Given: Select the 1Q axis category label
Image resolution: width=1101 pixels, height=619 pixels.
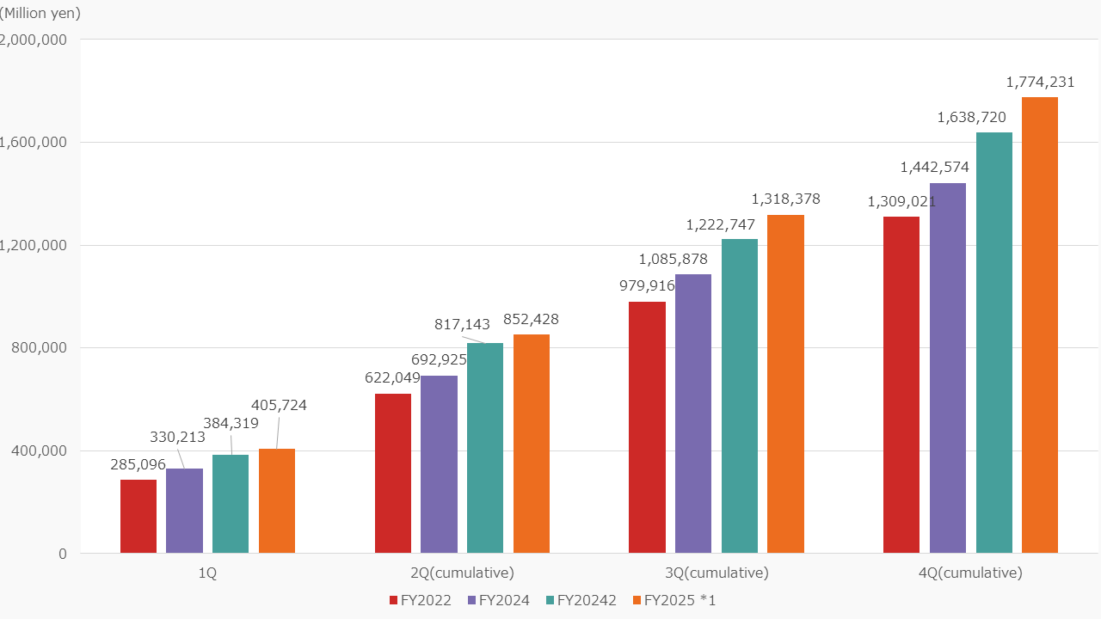Looking at the screenshot, I should click(x=207, y=573).
